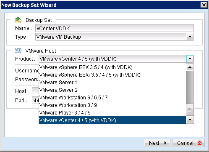The image size is (209, 152).
Task: Choose VMware Server 2 from list
Action: pyautogui.click(x=112, y=90)
